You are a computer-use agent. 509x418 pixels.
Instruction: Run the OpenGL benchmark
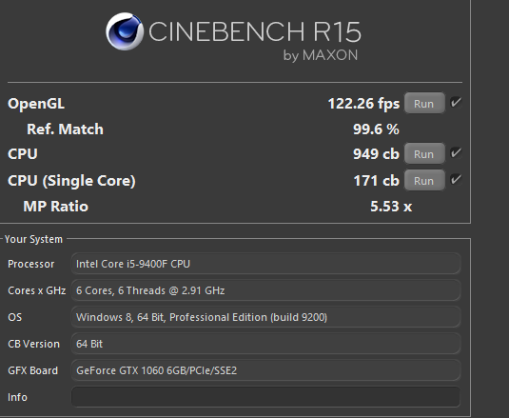coord(424,103)
